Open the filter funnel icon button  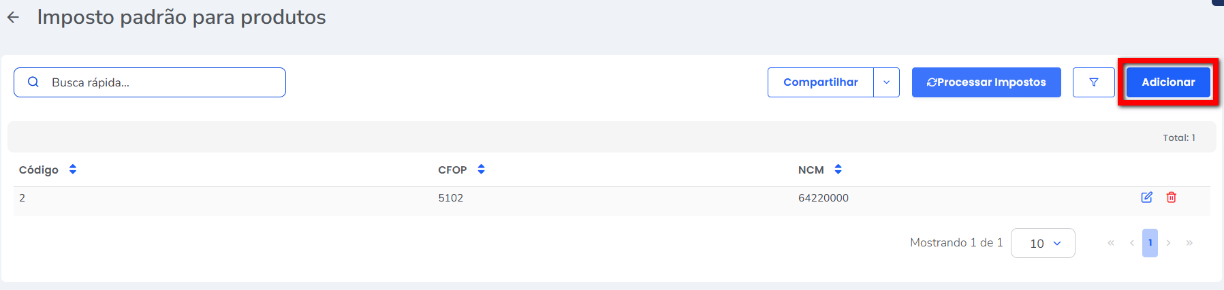coord(1093,82)
